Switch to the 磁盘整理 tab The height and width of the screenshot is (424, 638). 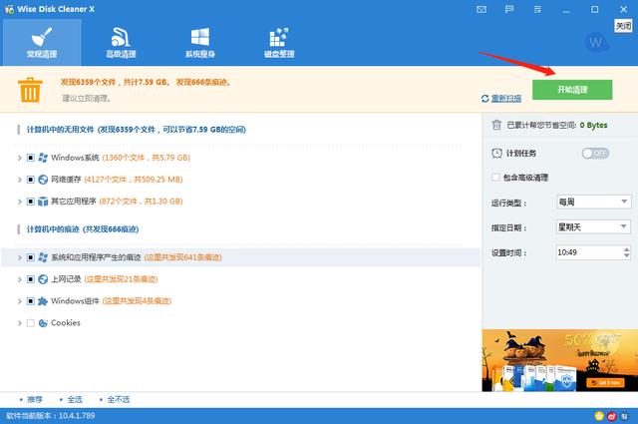click(x=279, y=42)
